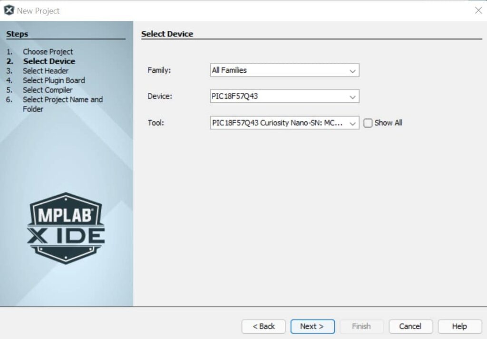The image size is (487, 339).
Task: Expand the Tool selection dropdown arrow
Action: pos(352,123)
